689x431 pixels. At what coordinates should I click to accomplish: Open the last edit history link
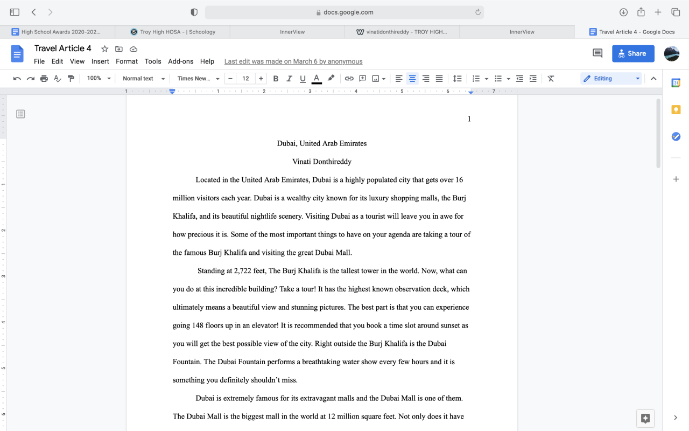tap(293, 61)
